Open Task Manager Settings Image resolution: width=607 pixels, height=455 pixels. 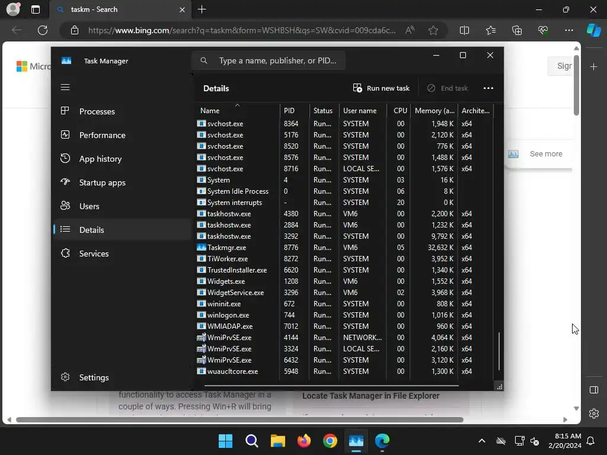[122, 377]
